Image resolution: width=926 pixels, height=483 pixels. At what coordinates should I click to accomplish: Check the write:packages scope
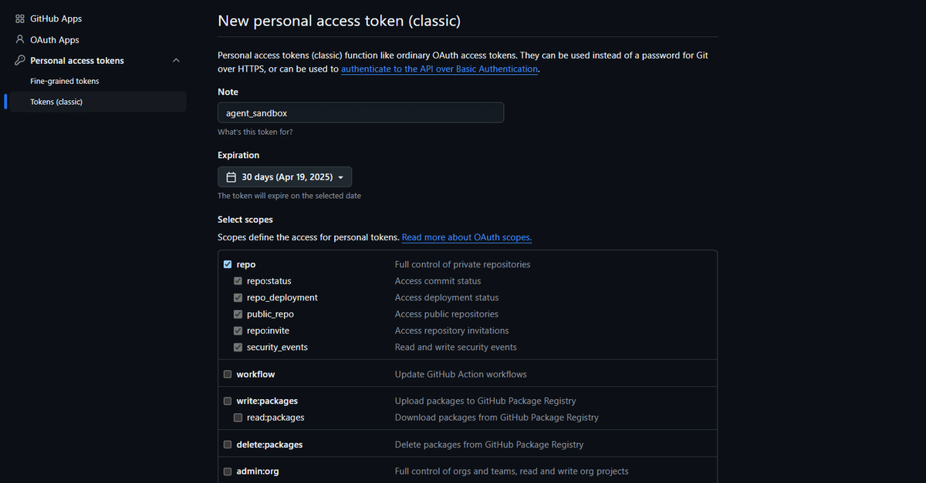228,401
